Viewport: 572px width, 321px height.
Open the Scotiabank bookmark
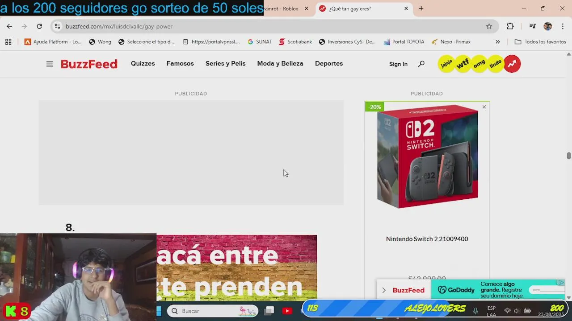tap(295, 41)
